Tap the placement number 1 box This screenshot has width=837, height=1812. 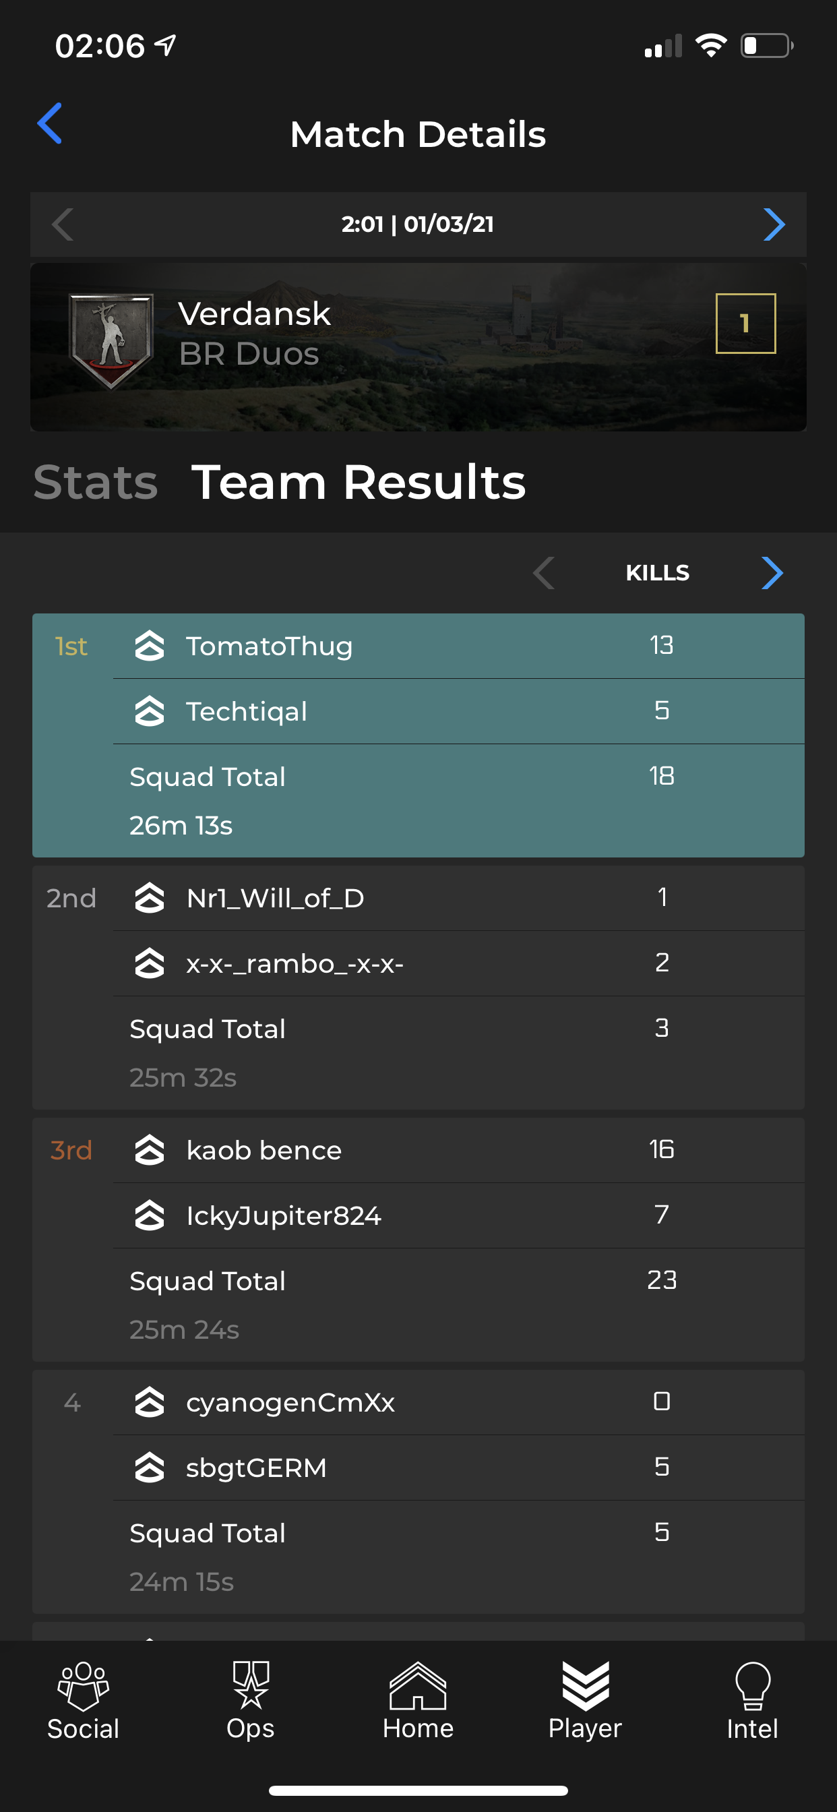(x=745, y=324)
